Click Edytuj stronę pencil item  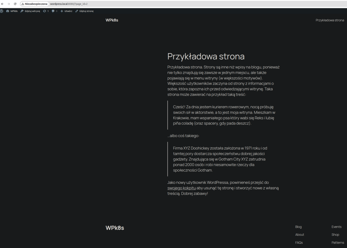(x=84, y=11)
